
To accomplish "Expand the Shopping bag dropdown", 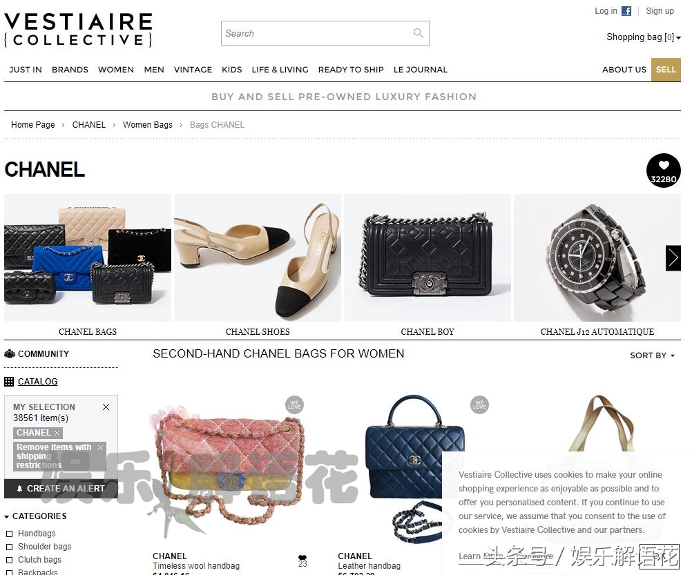I will (644, 37).
